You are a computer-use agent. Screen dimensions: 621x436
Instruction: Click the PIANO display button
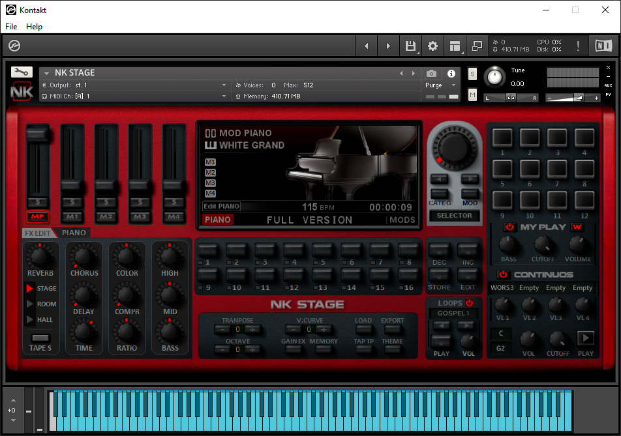217,220
